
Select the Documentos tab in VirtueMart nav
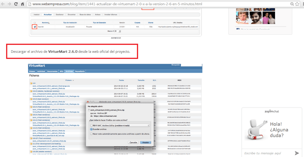tap(53, 71)
